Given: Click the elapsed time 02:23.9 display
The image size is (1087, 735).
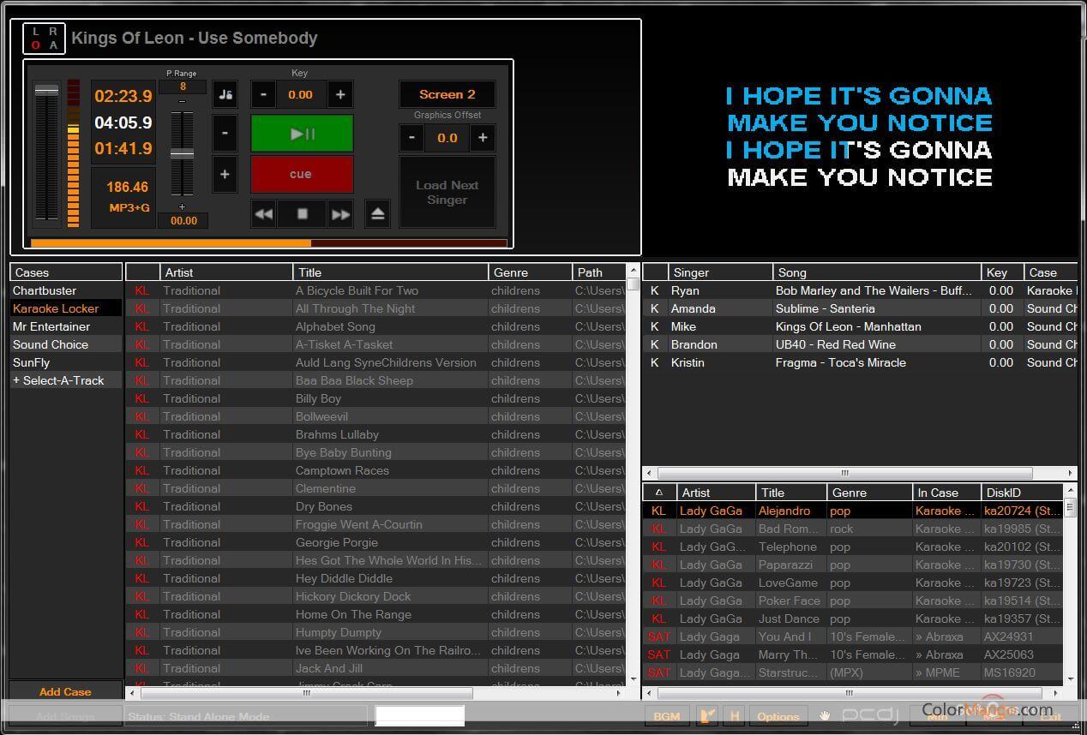Looking at the screenshot, I should click(x=123, y=96).
